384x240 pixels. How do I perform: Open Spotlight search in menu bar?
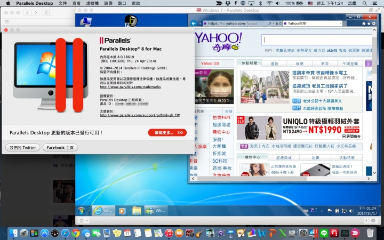tap(365, 3)
